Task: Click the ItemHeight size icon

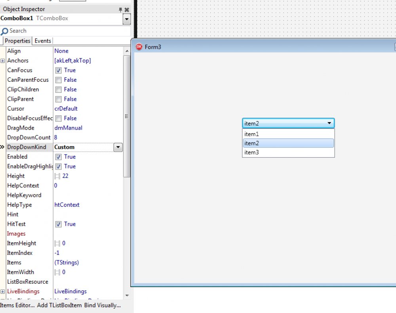Action: tap(57, 243)
